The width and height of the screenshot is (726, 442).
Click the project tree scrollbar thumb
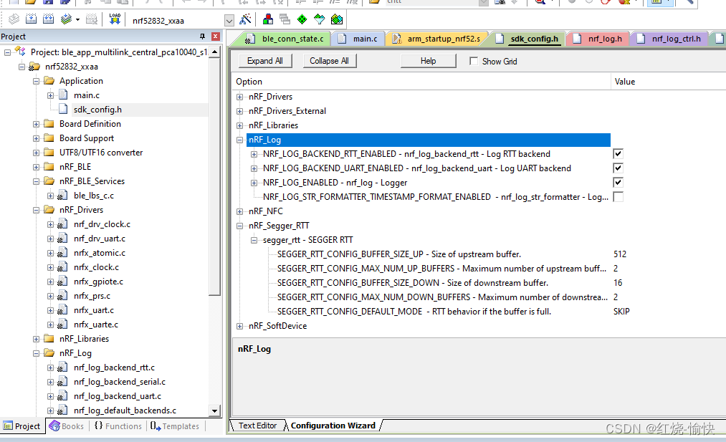214,176
